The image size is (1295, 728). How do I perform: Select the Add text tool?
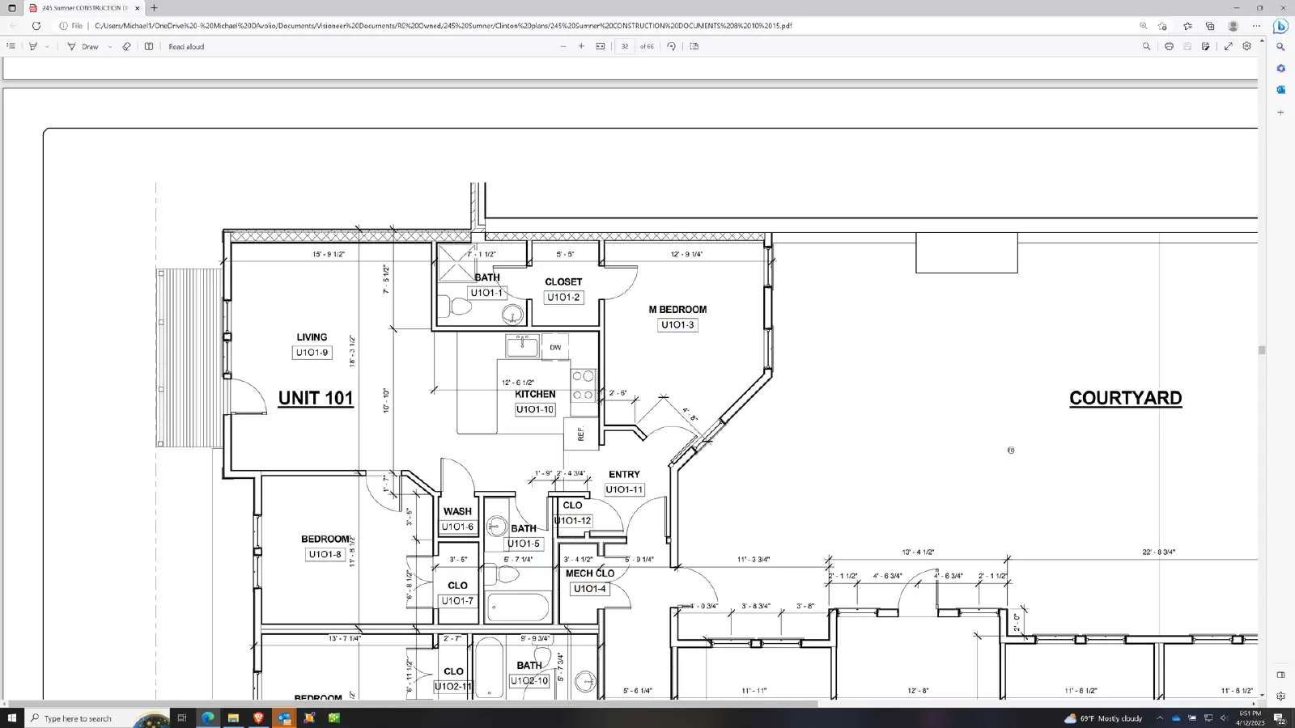point(149,46)
